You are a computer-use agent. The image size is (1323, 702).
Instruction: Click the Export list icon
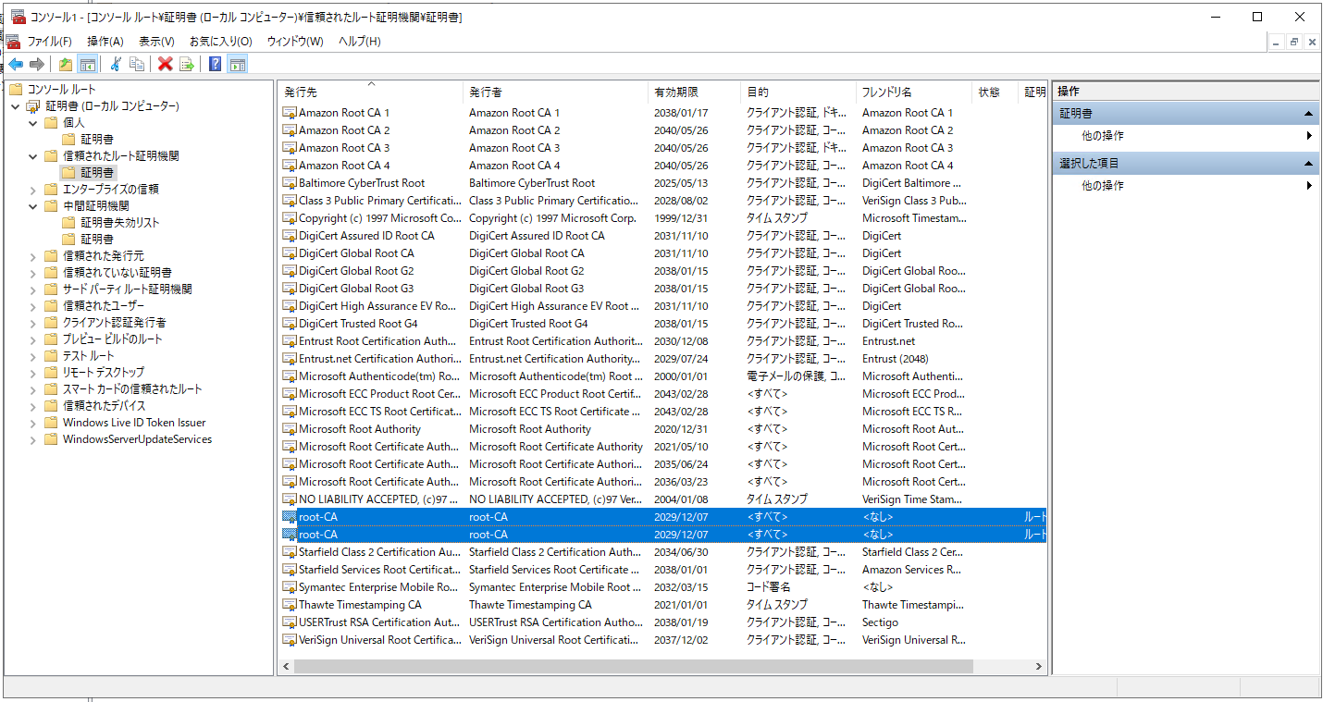187,64
